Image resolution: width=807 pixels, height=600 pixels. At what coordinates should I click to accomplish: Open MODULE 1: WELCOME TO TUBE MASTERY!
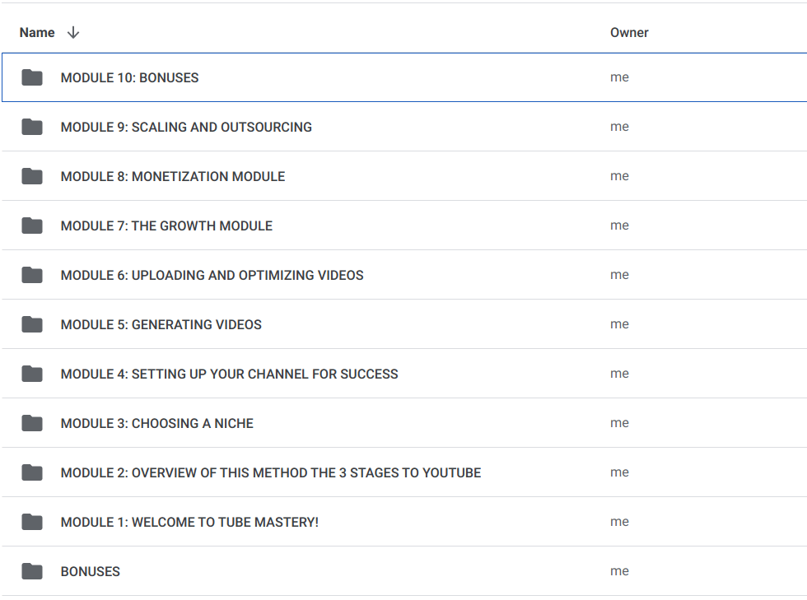coord(189,522)
